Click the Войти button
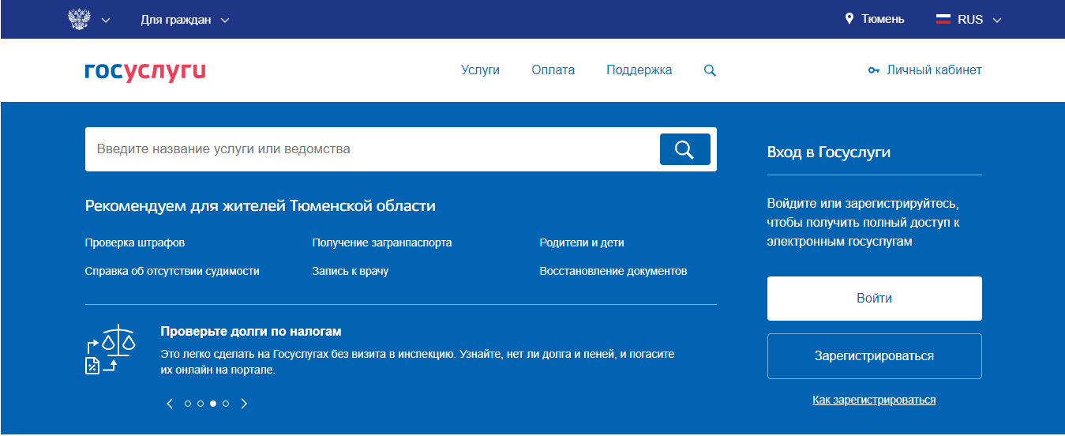 tap(874, 299)
